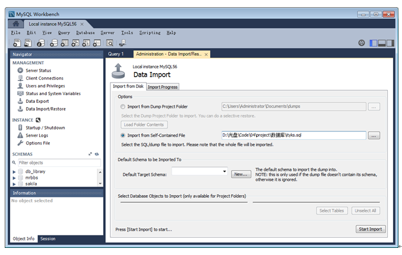402x255 pixels.
Task: Open the Default Target Schema dropdown
Action: pos(224,171)
